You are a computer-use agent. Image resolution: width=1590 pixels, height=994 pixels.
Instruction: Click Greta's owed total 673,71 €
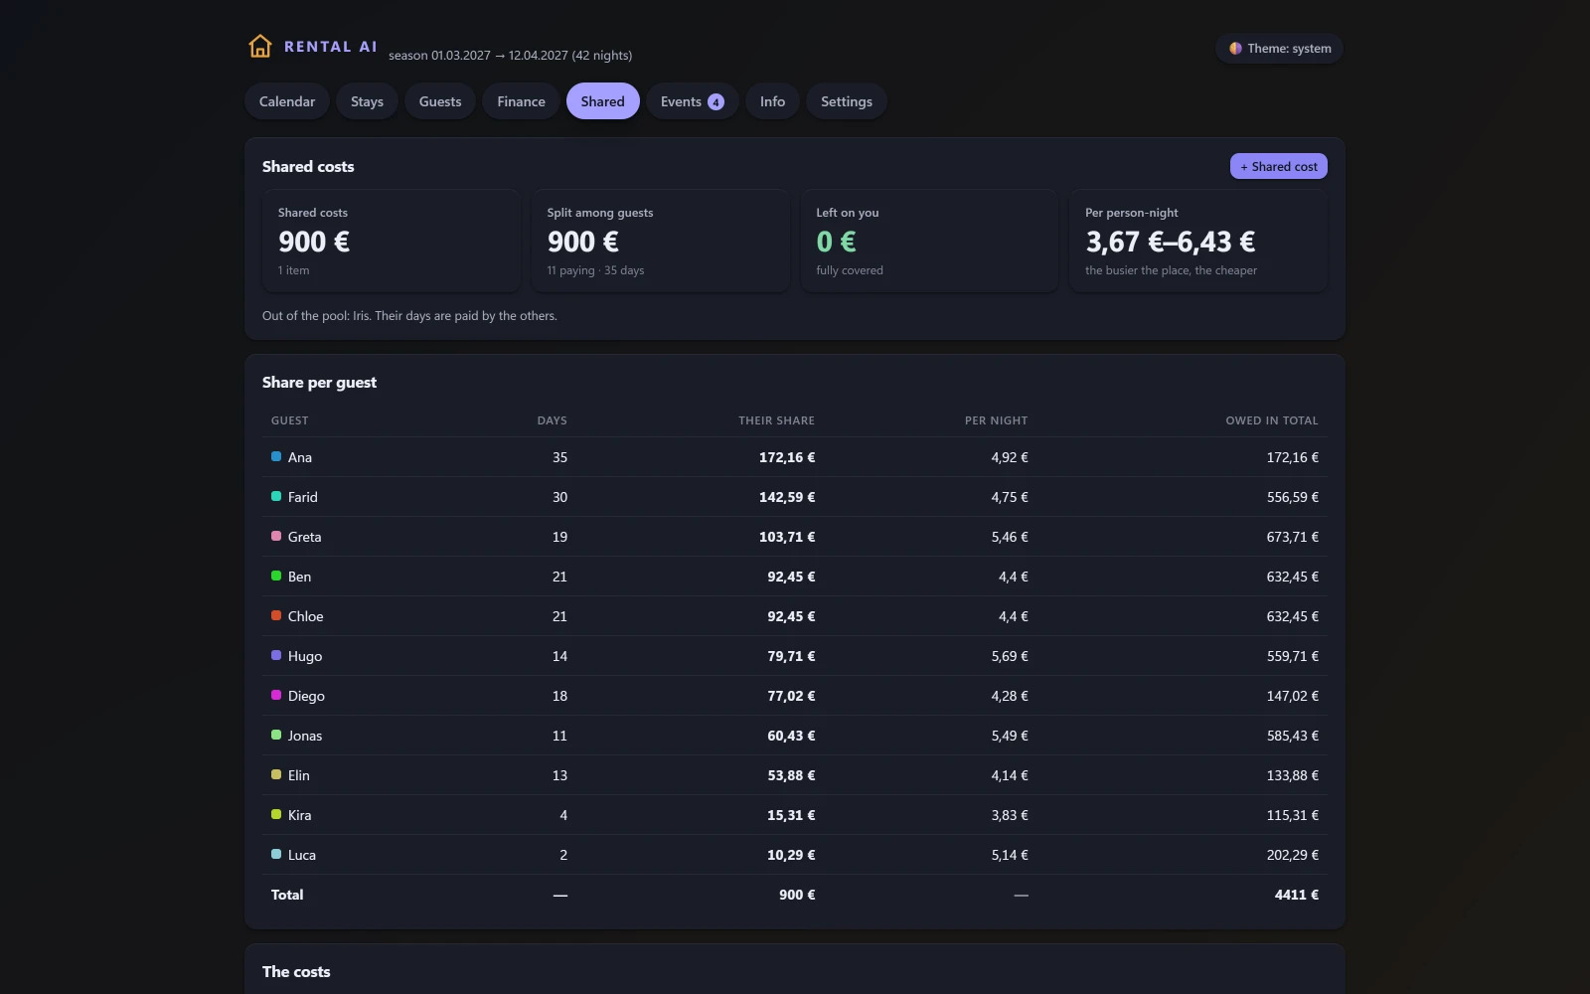1292,537
